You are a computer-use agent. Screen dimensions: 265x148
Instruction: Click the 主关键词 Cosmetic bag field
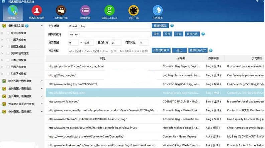click(109, 26)
